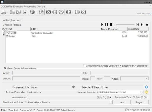Toggle the Syntax track checkbox
152x112 pixels.
(7, 36)
